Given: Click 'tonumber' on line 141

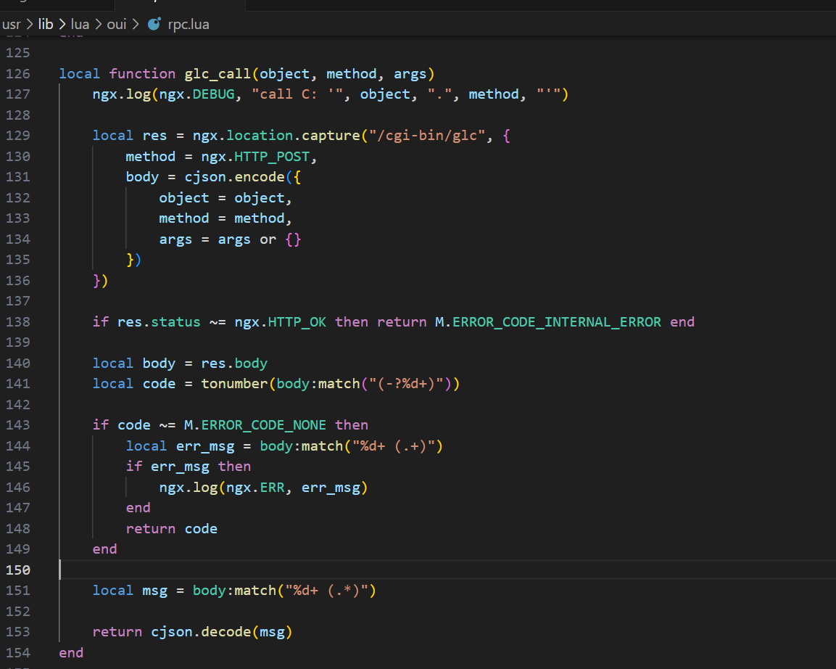Looking at the screenshot, I should pos(235,384).
